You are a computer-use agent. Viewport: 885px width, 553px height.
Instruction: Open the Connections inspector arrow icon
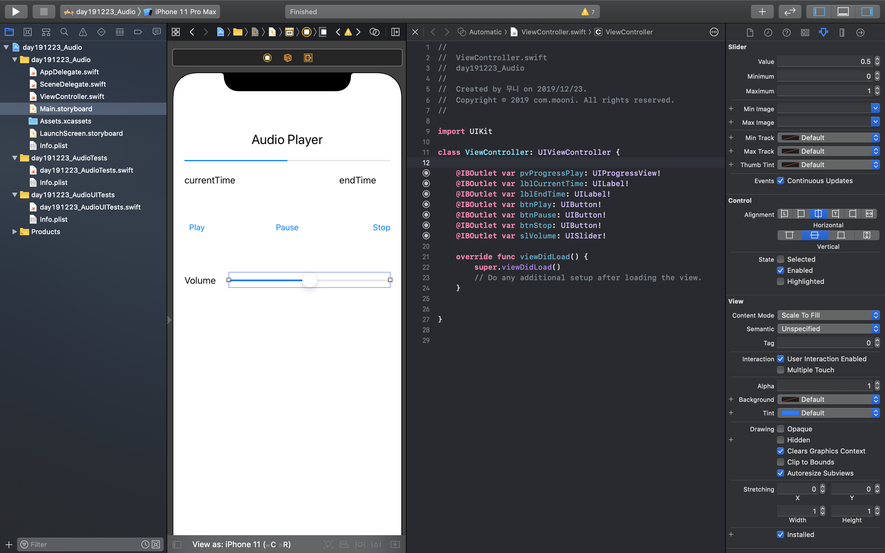[860, 33]
